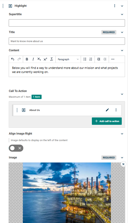Open About Us item kebab menu
The height and width of the screenshot is (223, 128).
(116, 110)
